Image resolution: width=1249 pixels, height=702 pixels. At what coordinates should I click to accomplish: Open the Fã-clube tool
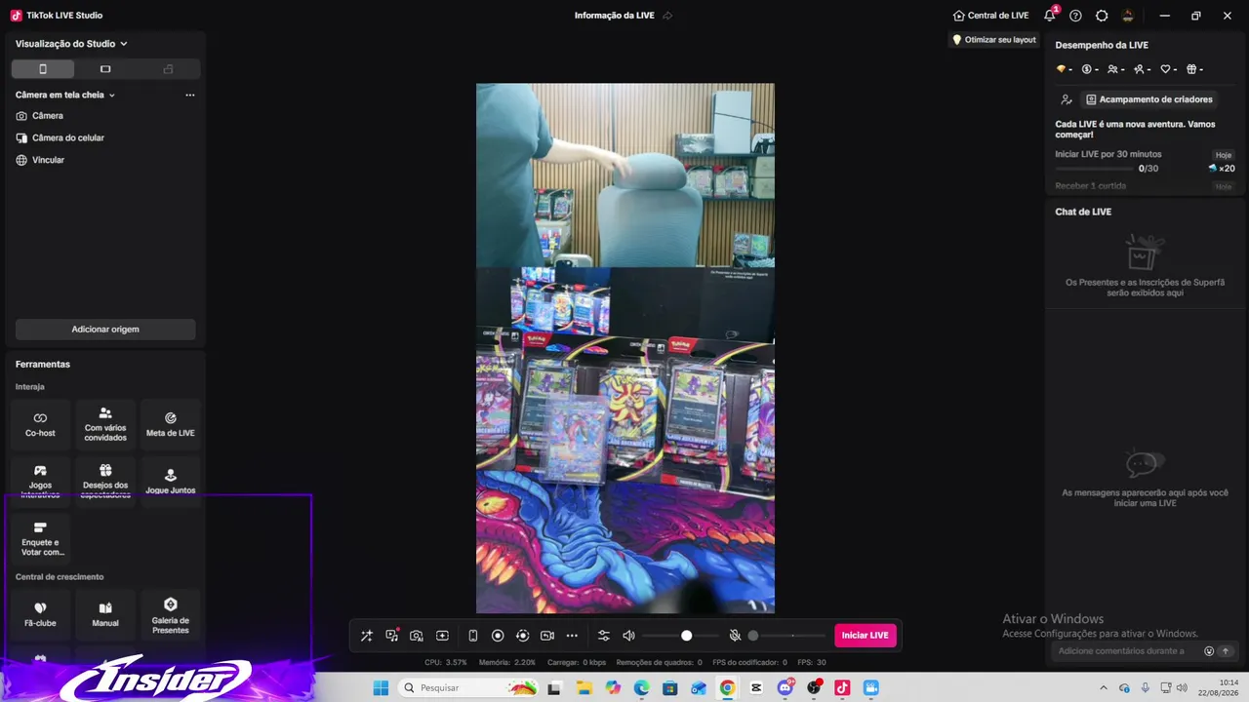[x=40, y=615]
